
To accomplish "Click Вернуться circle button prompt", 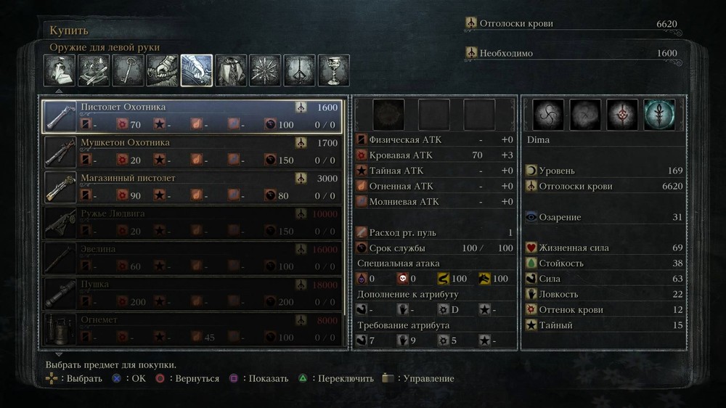I will click(x=187, y=378).
